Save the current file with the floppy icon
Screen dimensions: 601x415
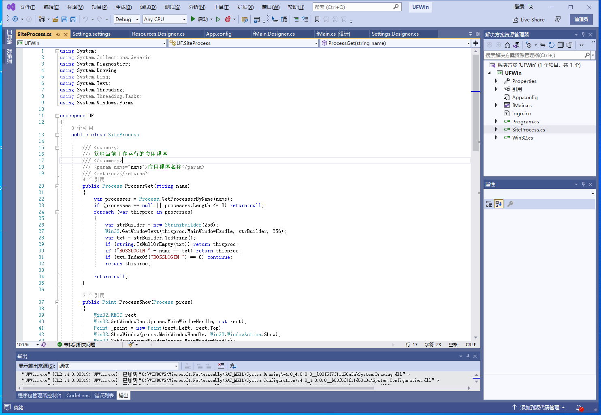pos(64,19)
